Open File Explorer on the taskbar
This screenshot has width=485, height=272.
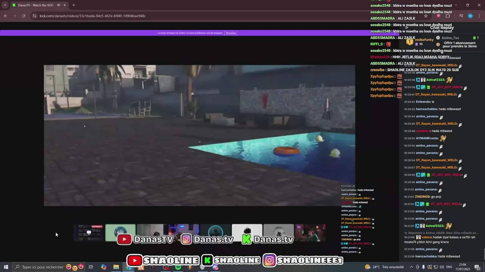pyautogui.click(x=116, y=267)
